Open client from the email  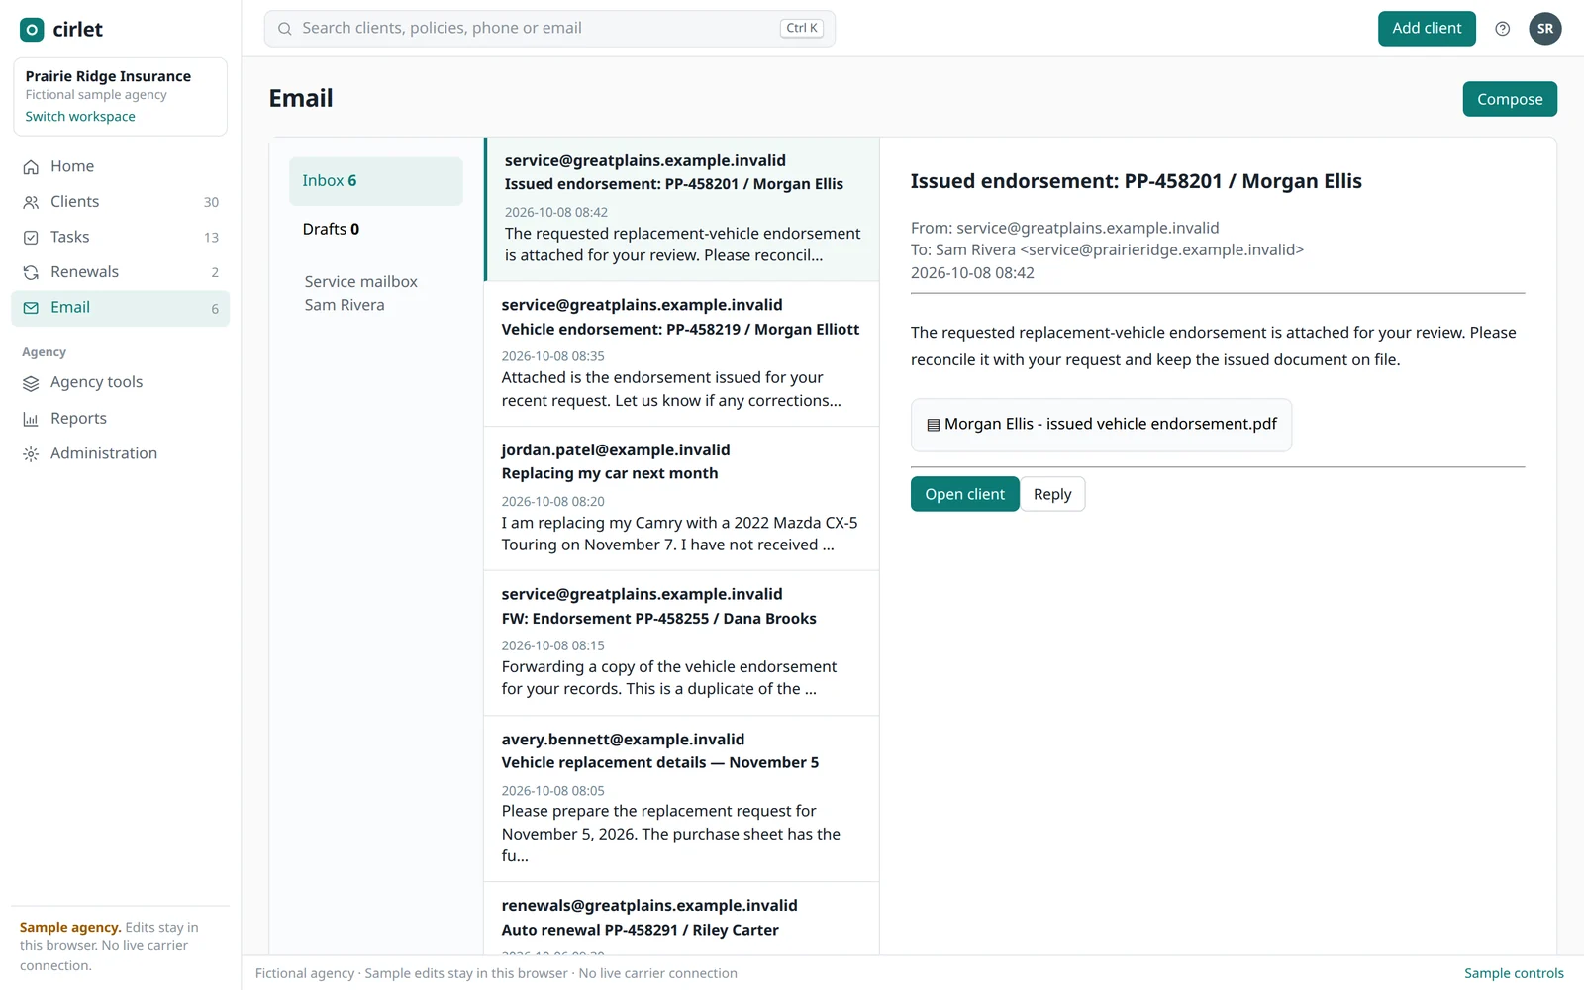[x=964, y=494]
